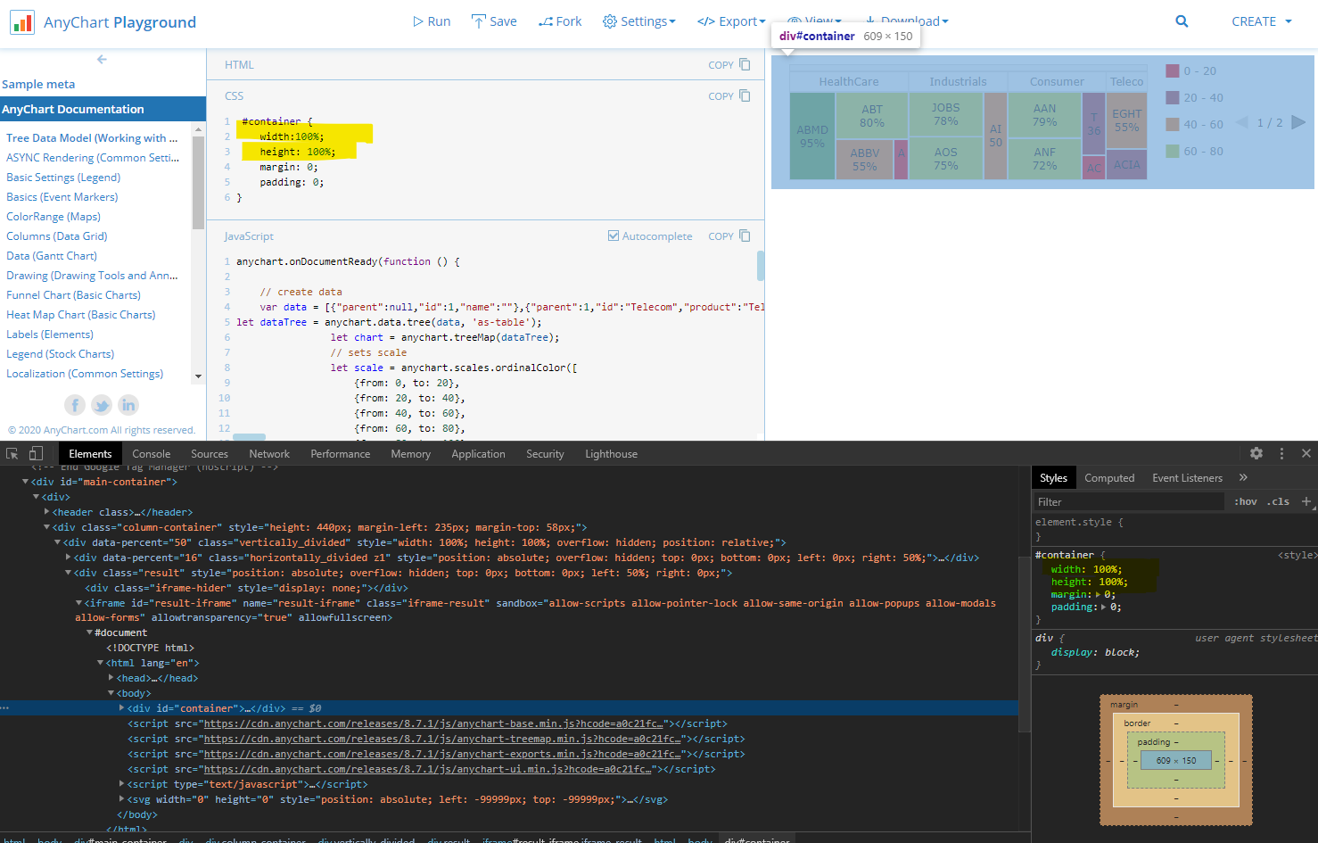Click legend swatch for 20 - 40
The width and height of the screenshot is (1318, 843).
(x=1173, y=97)
